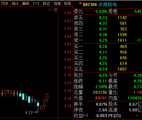Toggle the side panel layout icon
Screen dimensions: 142x120
[55, 10]
